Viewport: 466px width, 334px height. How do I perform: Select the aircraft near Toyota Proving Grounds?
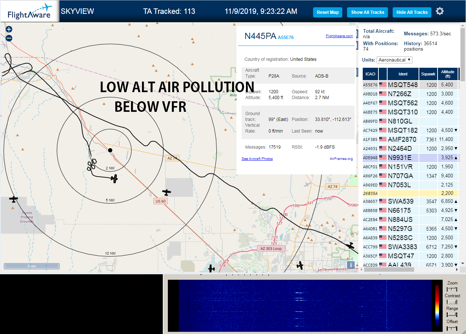pos(14,199)
